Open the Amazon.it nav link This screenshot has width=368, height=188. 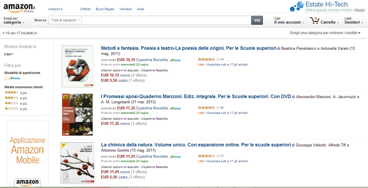pos(55,9)
